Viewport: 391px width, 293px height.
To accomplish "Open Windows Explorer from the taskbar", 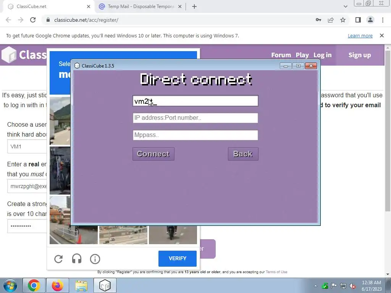I will point(81,285).
